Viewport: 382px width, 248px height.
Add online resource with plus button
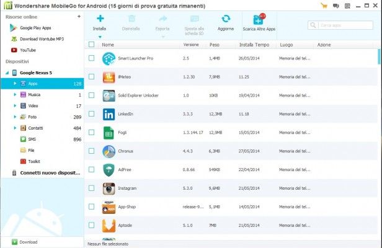click(x=79, y=16)
